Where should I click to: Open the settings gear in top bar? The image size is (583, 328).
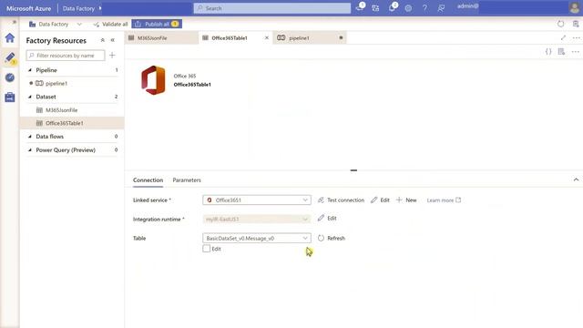coord(408,8)
